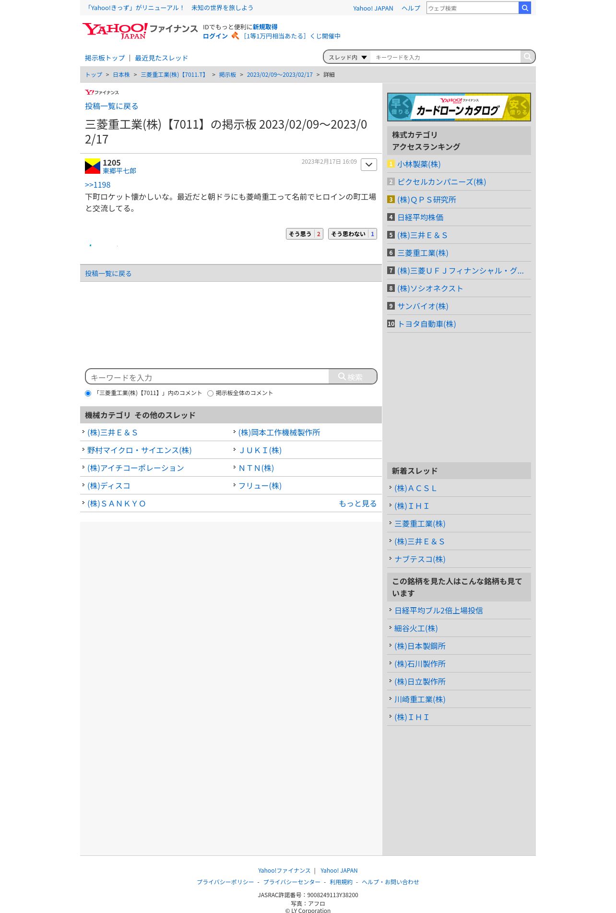Image resolution: width=616 pixels, height=913 pixels.
Task: Open rank 7 三菱ＵＦＪフィナンシャル link
Action: tap(461, 271)
